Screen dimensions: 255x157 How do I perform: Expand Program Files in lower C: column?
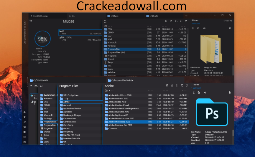tap(50, 122)
